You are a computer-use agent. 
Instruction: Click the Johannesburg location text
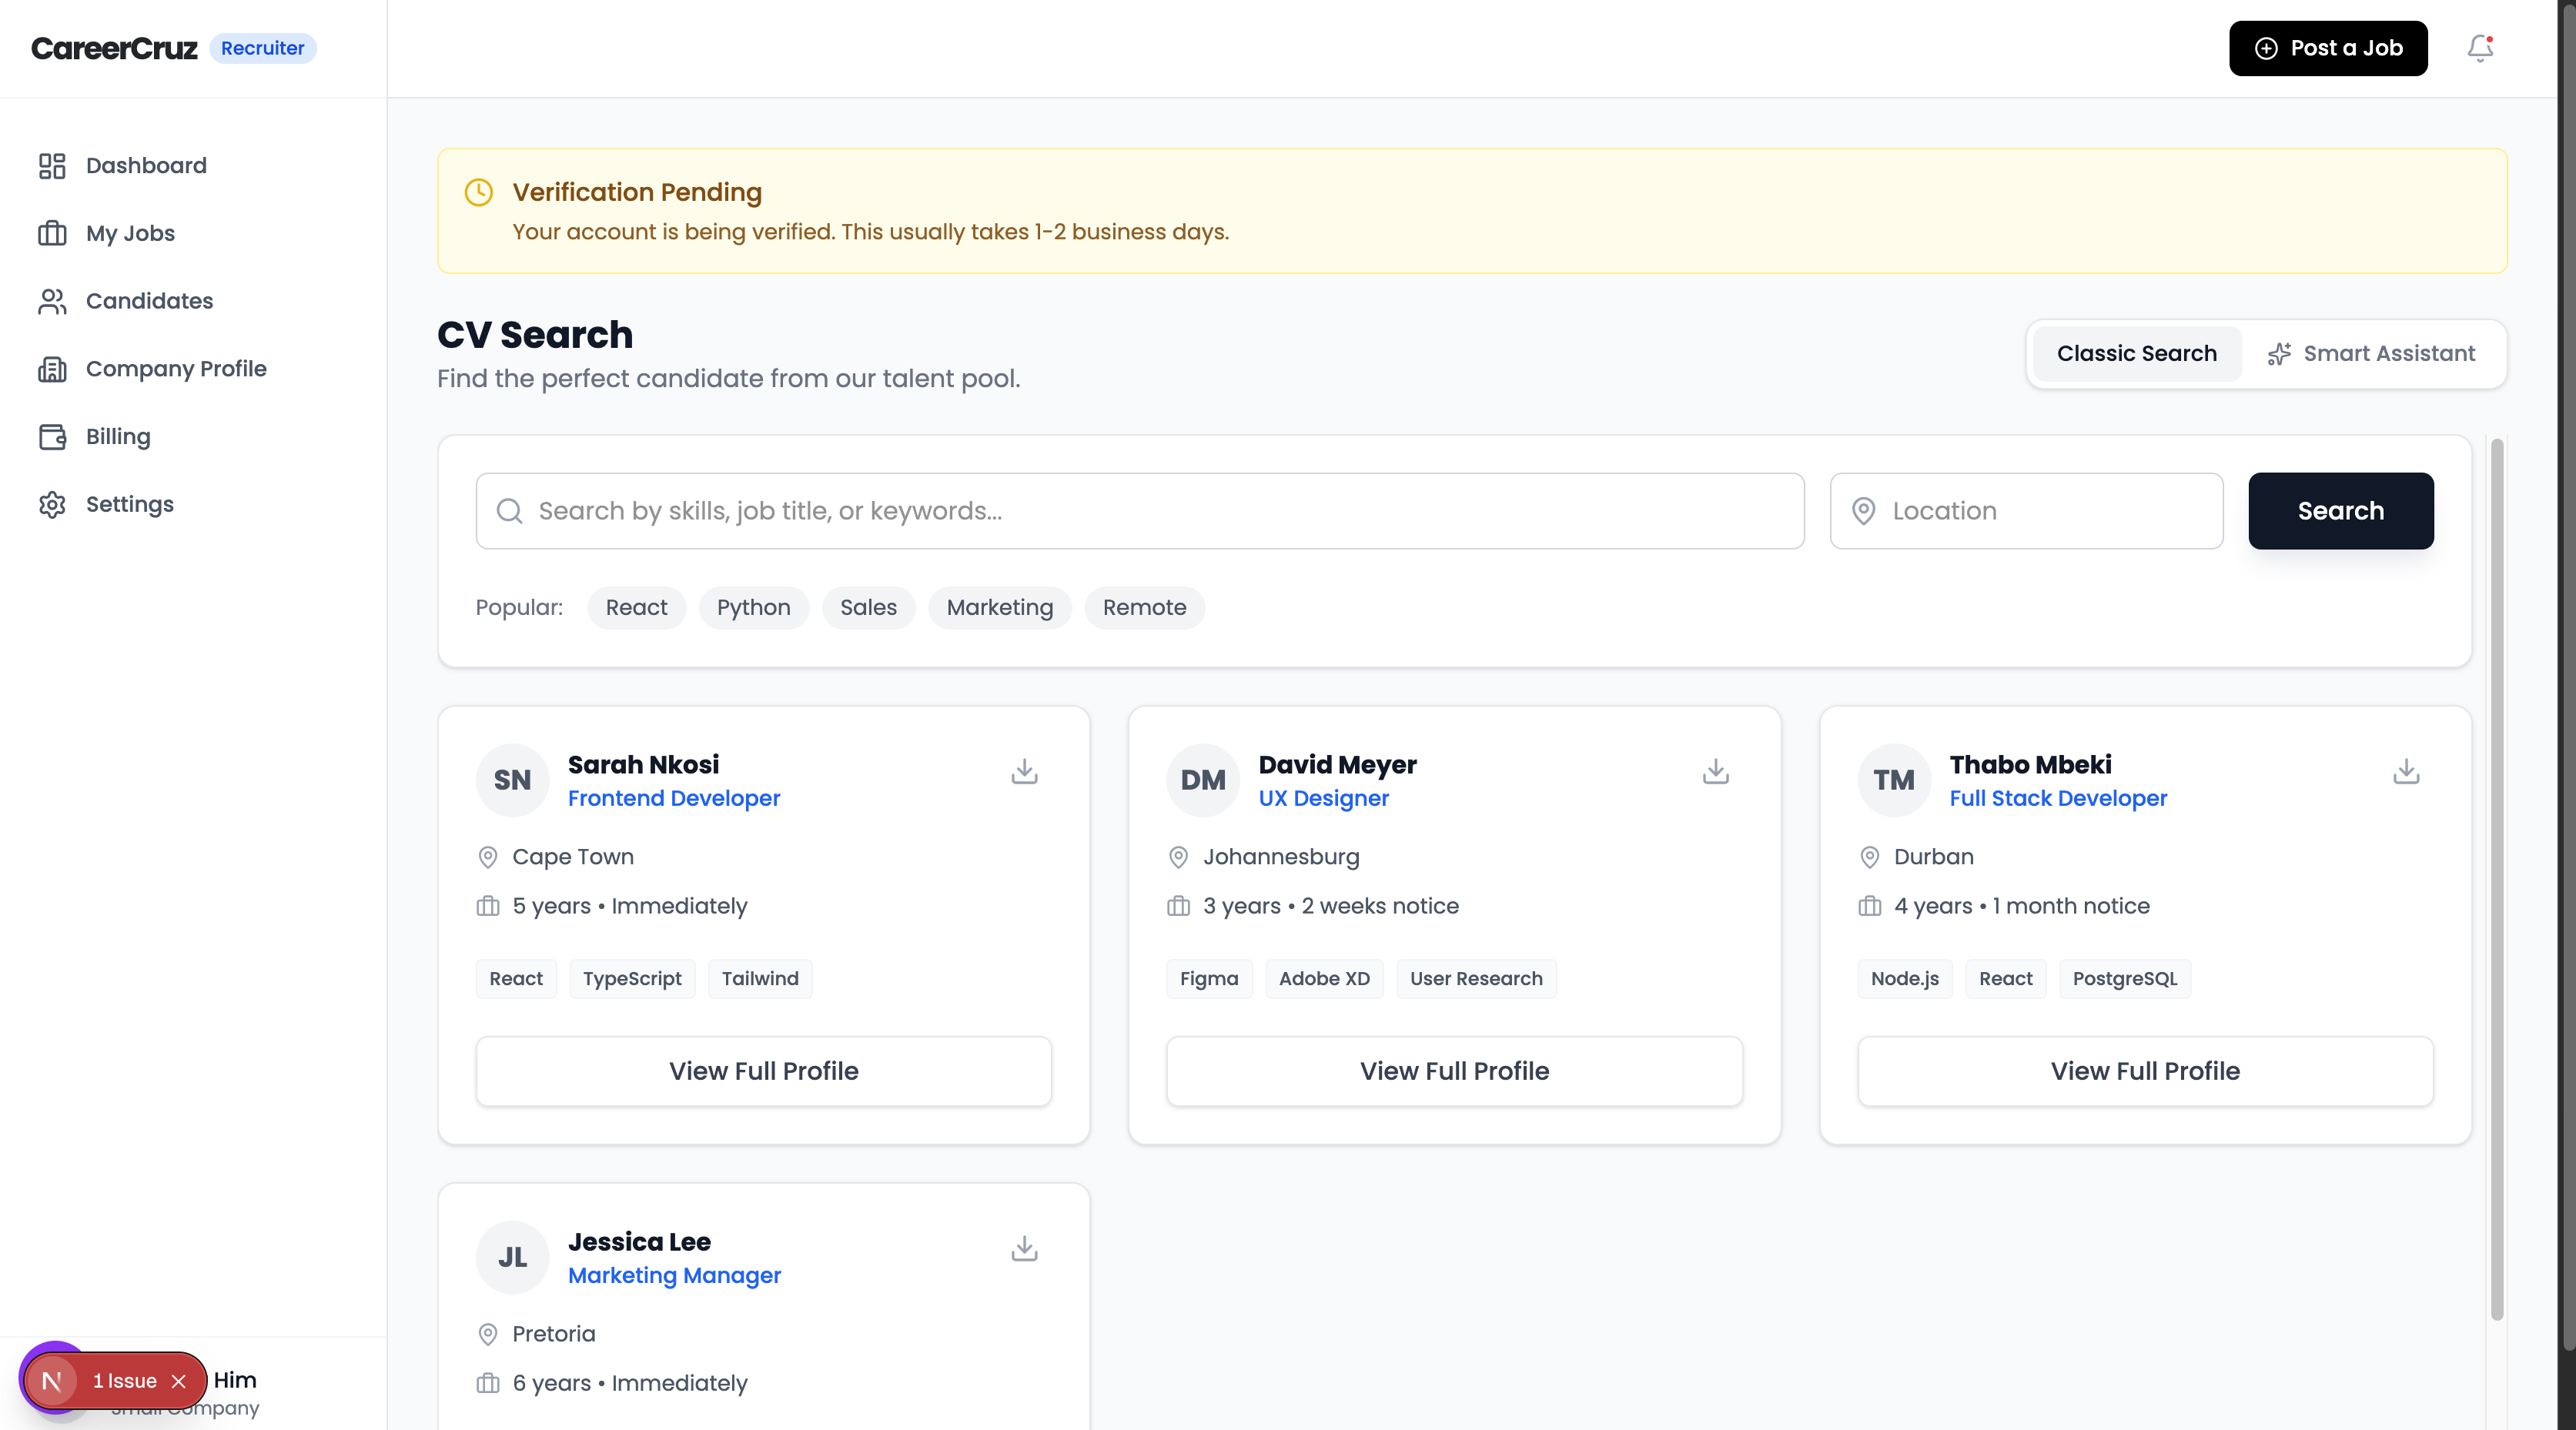tap(1281, 857)
